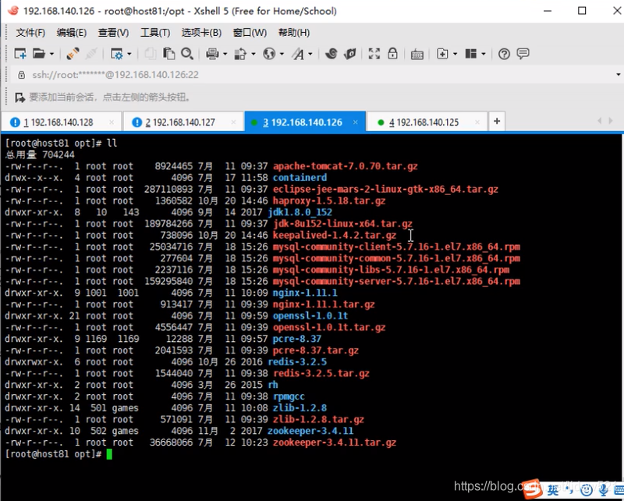Viewport: 624px width, 501px height.
Task: Click the globe encoding icon
Action: (269, 53)
